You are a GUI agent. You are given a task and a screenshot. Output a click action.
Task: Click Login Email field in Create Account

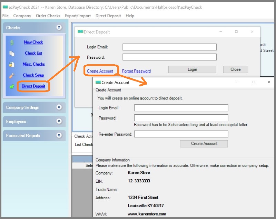click(181, 108)
